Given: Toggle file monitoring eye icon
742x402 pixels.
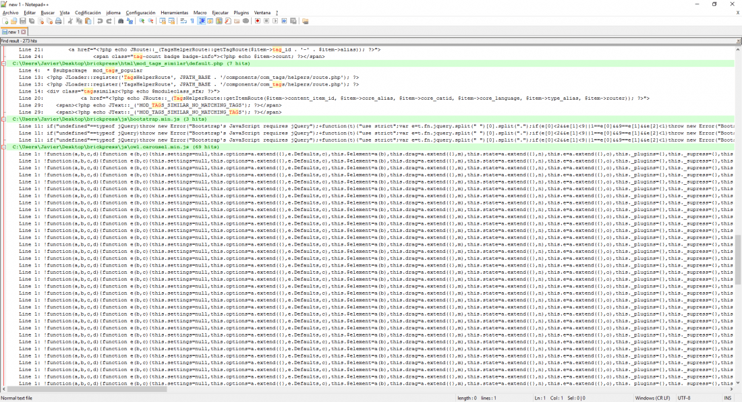Looking at the screenshot, I should tap(246, 21).
